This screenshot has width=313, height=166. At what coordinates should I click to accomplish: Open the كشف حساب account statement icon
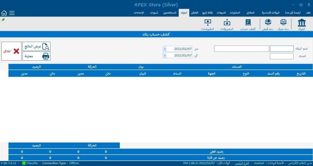pos(248,24)
